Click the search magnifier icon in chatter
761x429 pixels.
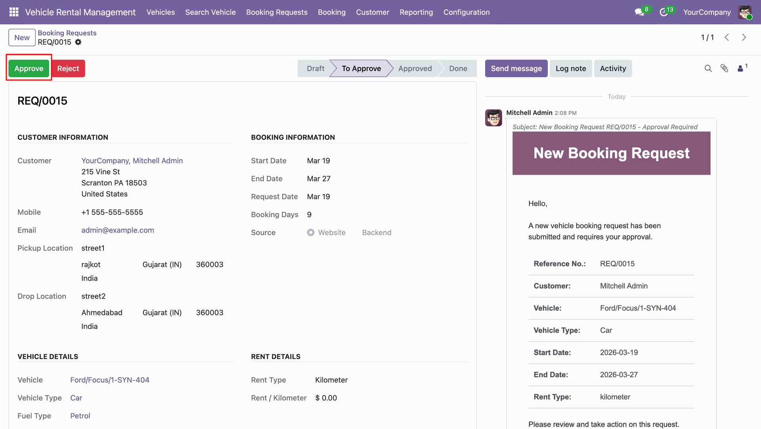708,69
